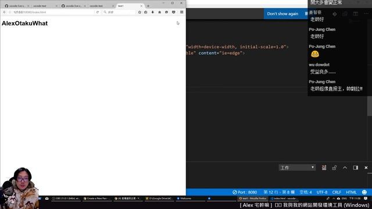Open the 工作 output channel dropdown
372x209 pixels.
(x=297, y=168)
